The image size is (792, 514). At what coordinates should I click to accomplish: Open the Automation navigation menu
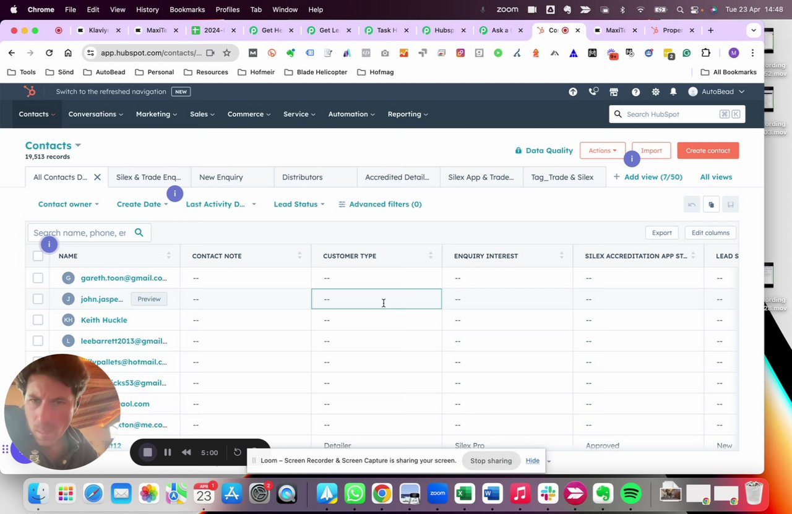(x=351, y=114)
